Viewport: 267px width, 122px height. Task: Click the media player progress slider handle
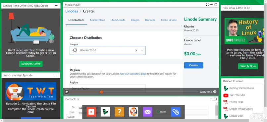(x=101, y=92)
